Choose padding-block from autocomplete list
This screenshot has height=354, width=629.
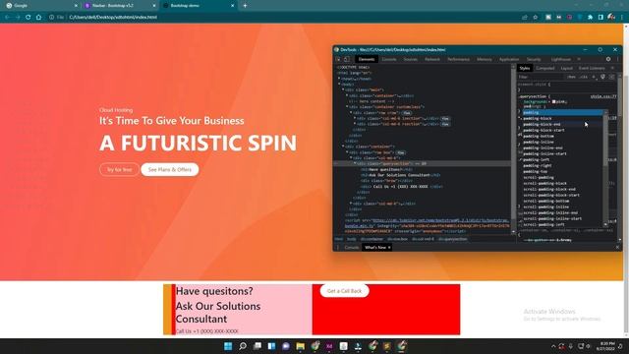563,118
